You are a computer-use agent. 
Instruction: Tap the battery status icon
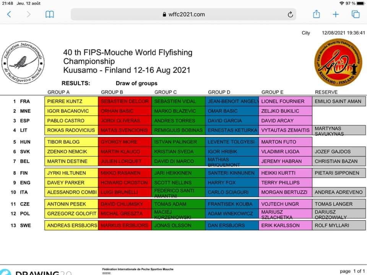(x=361, y=3)
